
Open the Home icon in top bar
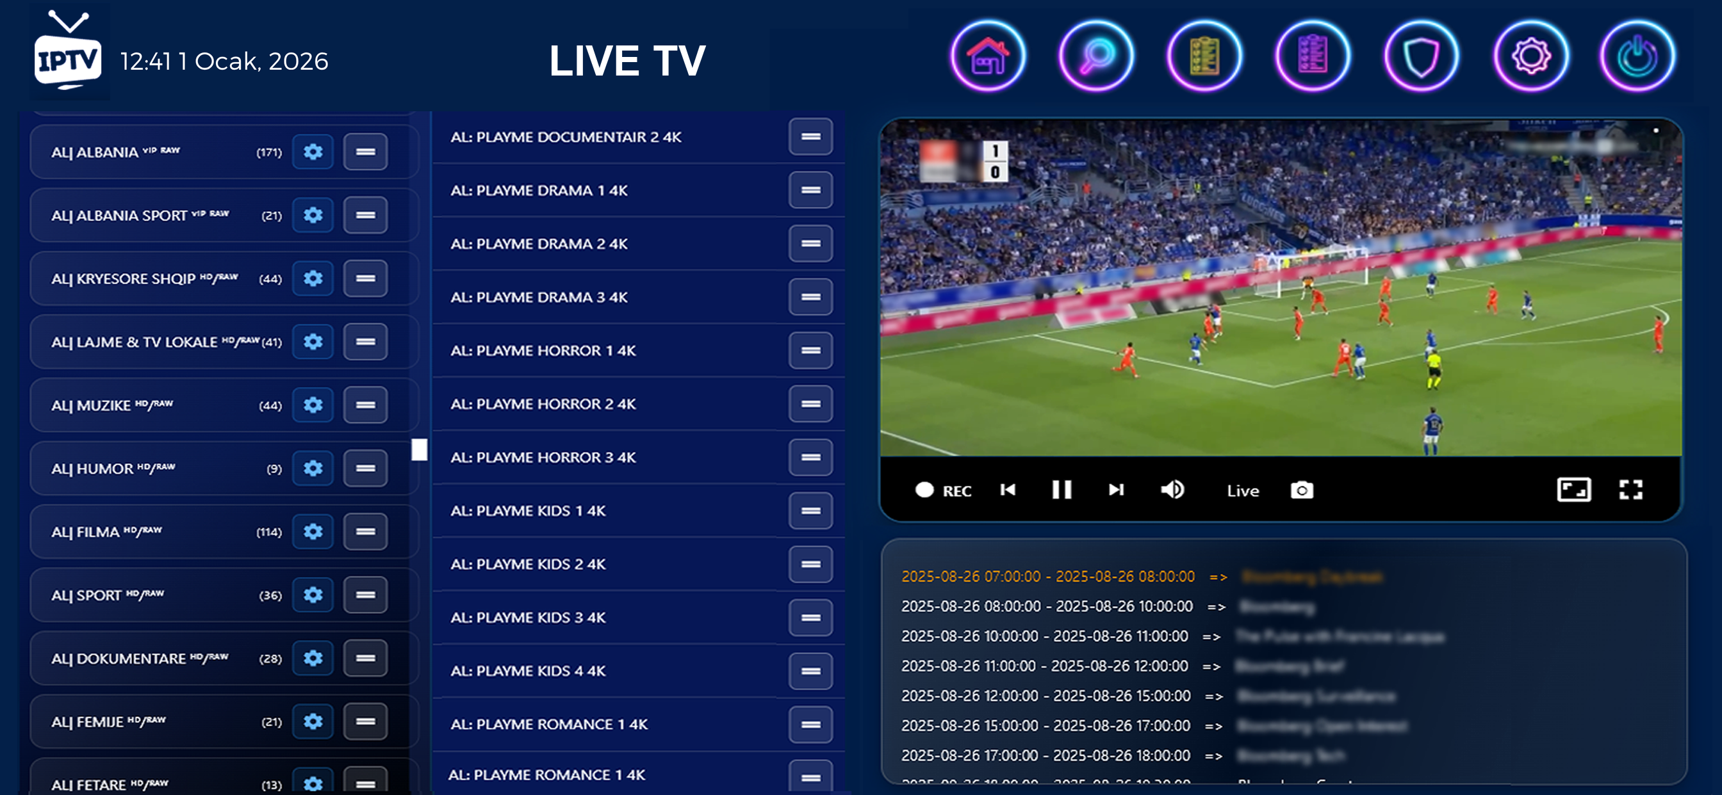pyautogui.click(x=987, y=56)
